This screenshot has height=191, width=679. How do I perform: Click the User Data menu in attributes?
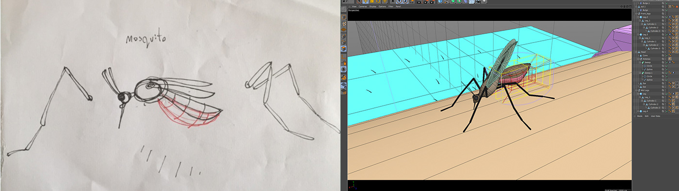click(x=656, y=116)
